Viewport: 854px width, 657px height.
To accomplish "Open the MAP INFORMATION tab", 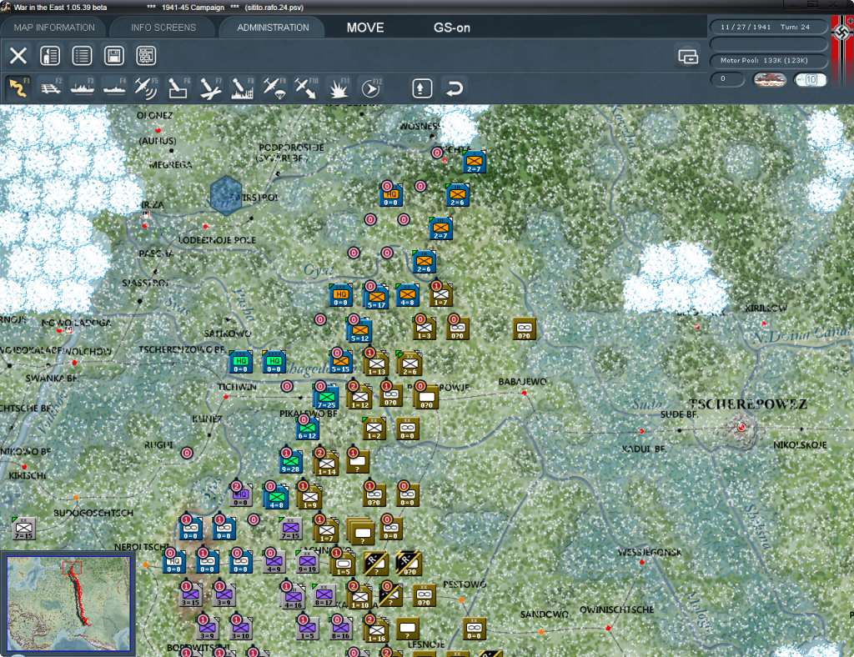I will tap(54, 28).
